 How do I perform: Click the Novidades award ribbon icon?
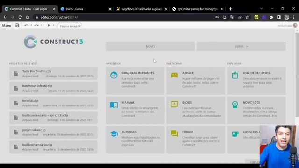[235, 105]
